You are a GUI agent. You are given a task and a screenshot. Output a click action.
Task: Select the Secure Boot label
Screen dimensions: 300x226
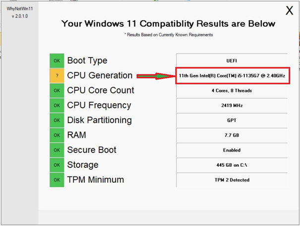[92, 150]
